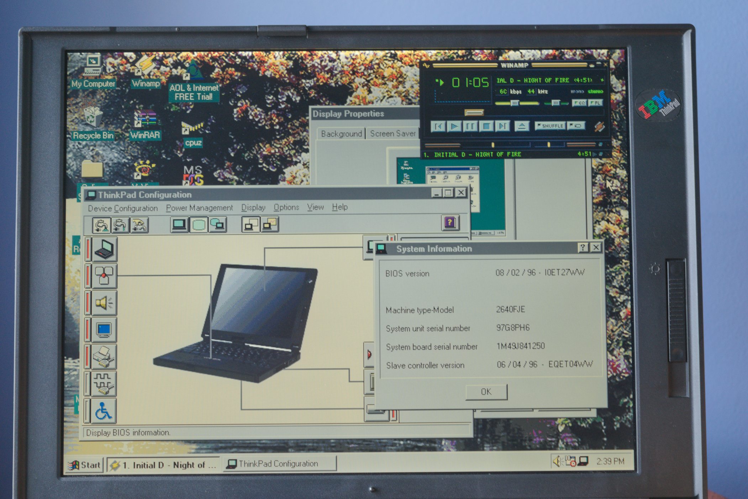Select the high performance power mode toolbar icon
Screen dimensions: 748x499
pyautogui.click(x=101, y=225)
